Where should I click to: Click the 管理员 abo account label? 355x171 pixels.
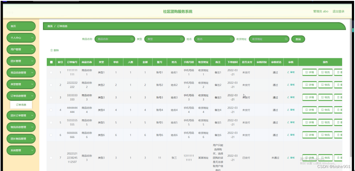[321, 11]
